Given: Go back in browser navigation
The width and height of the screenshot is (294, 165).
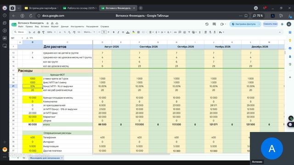Looking at the screenshot, I should pos(14,16).
